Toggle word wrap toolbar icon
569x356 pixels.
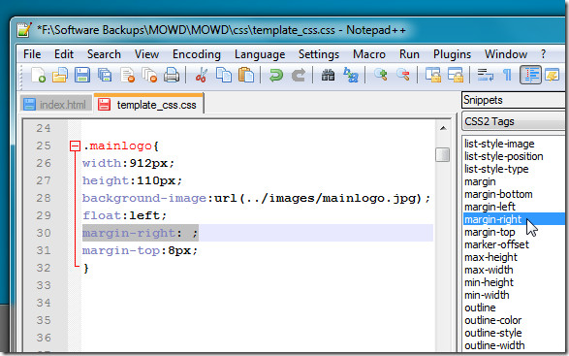click(x=486, y=76)
